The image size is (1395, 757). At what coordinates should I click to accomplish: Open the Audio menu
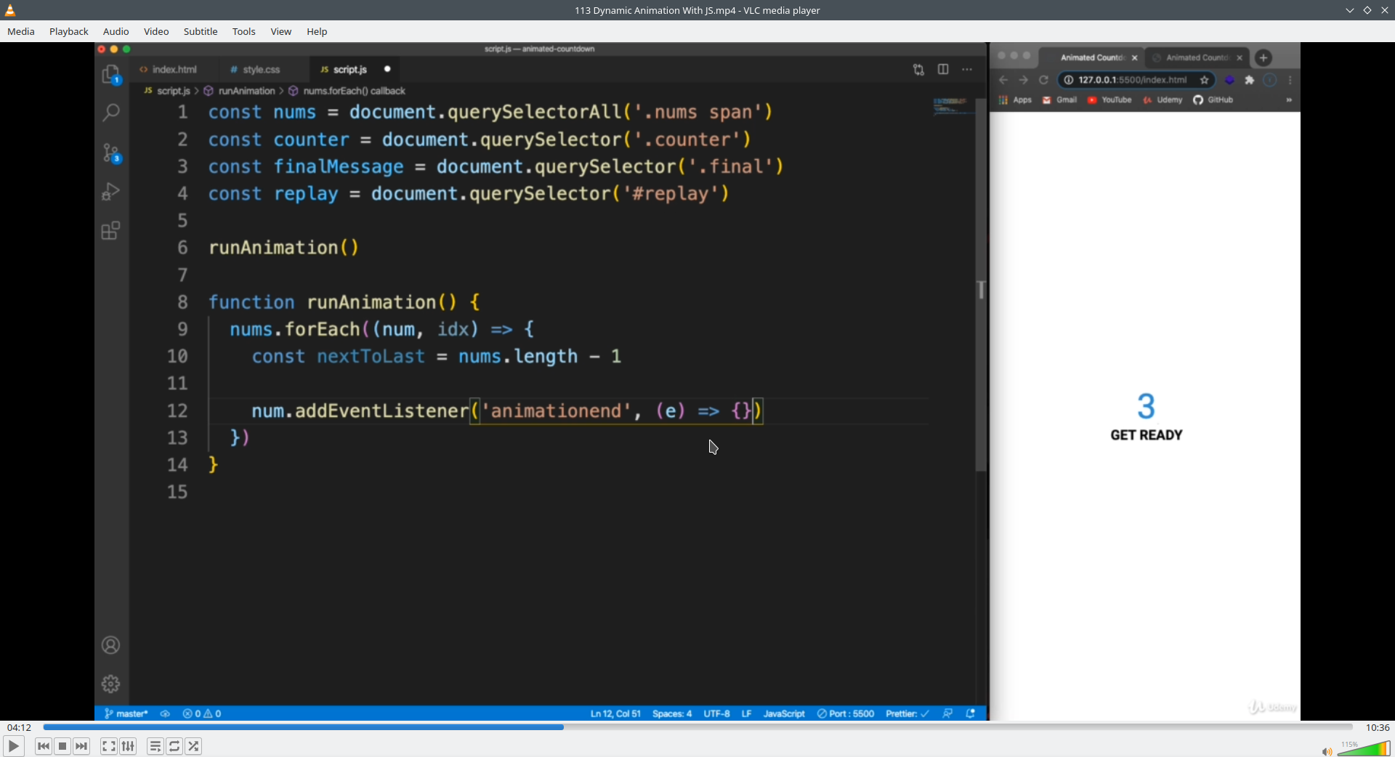[116, 31]
